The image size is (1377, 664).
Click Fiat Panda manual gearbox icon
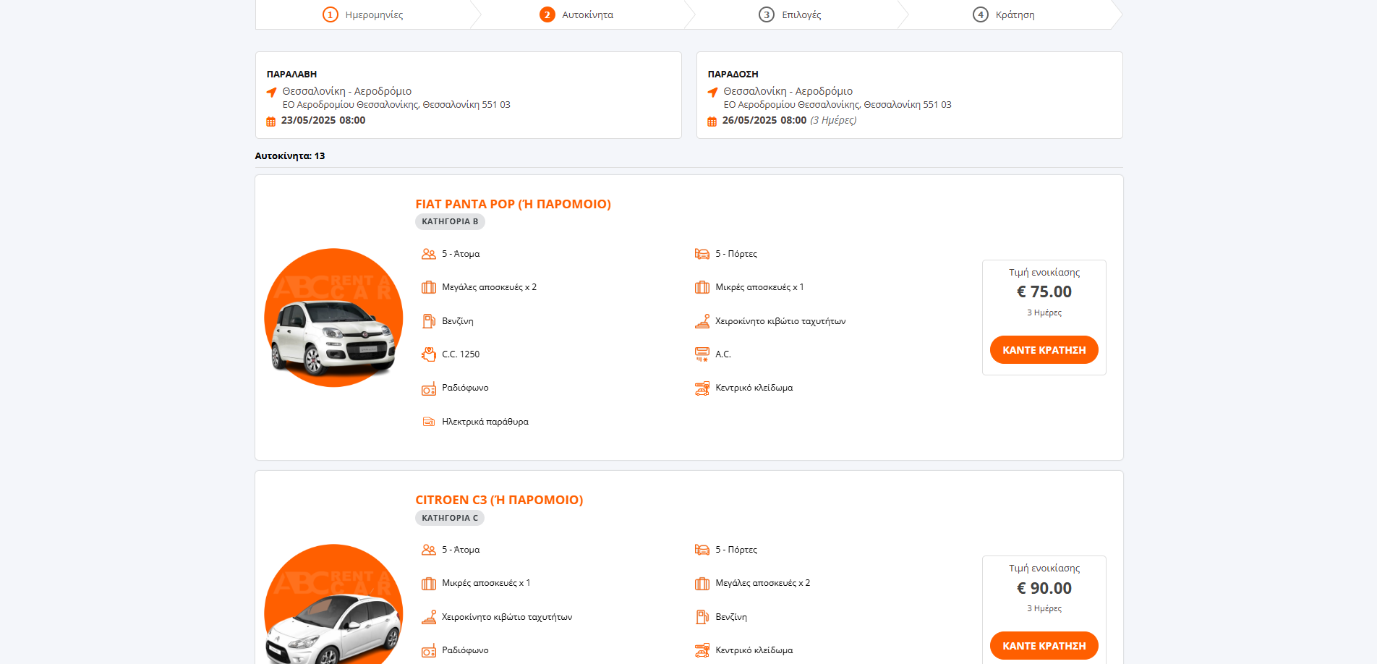pos(702,321)
